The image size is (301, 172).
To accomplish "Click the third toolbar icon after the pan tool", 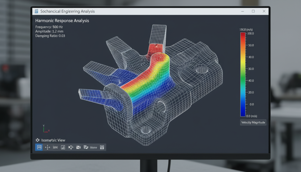I will [x=71, y=147].
